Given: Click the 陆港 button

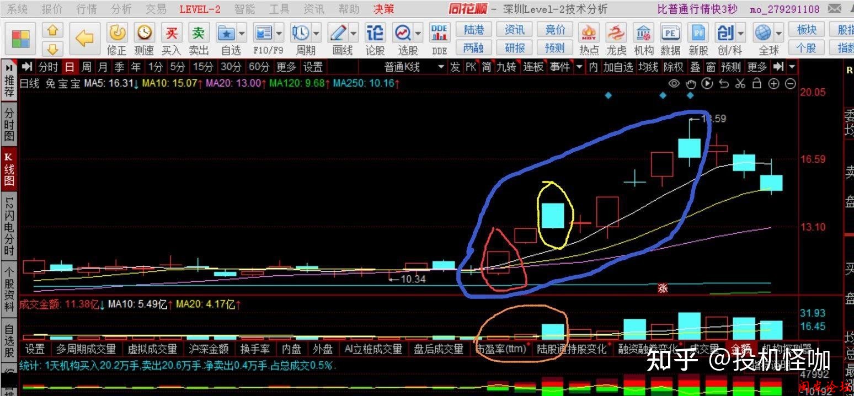Looking at the screenshot, I should pyautogui.click(x=473, y=30).
